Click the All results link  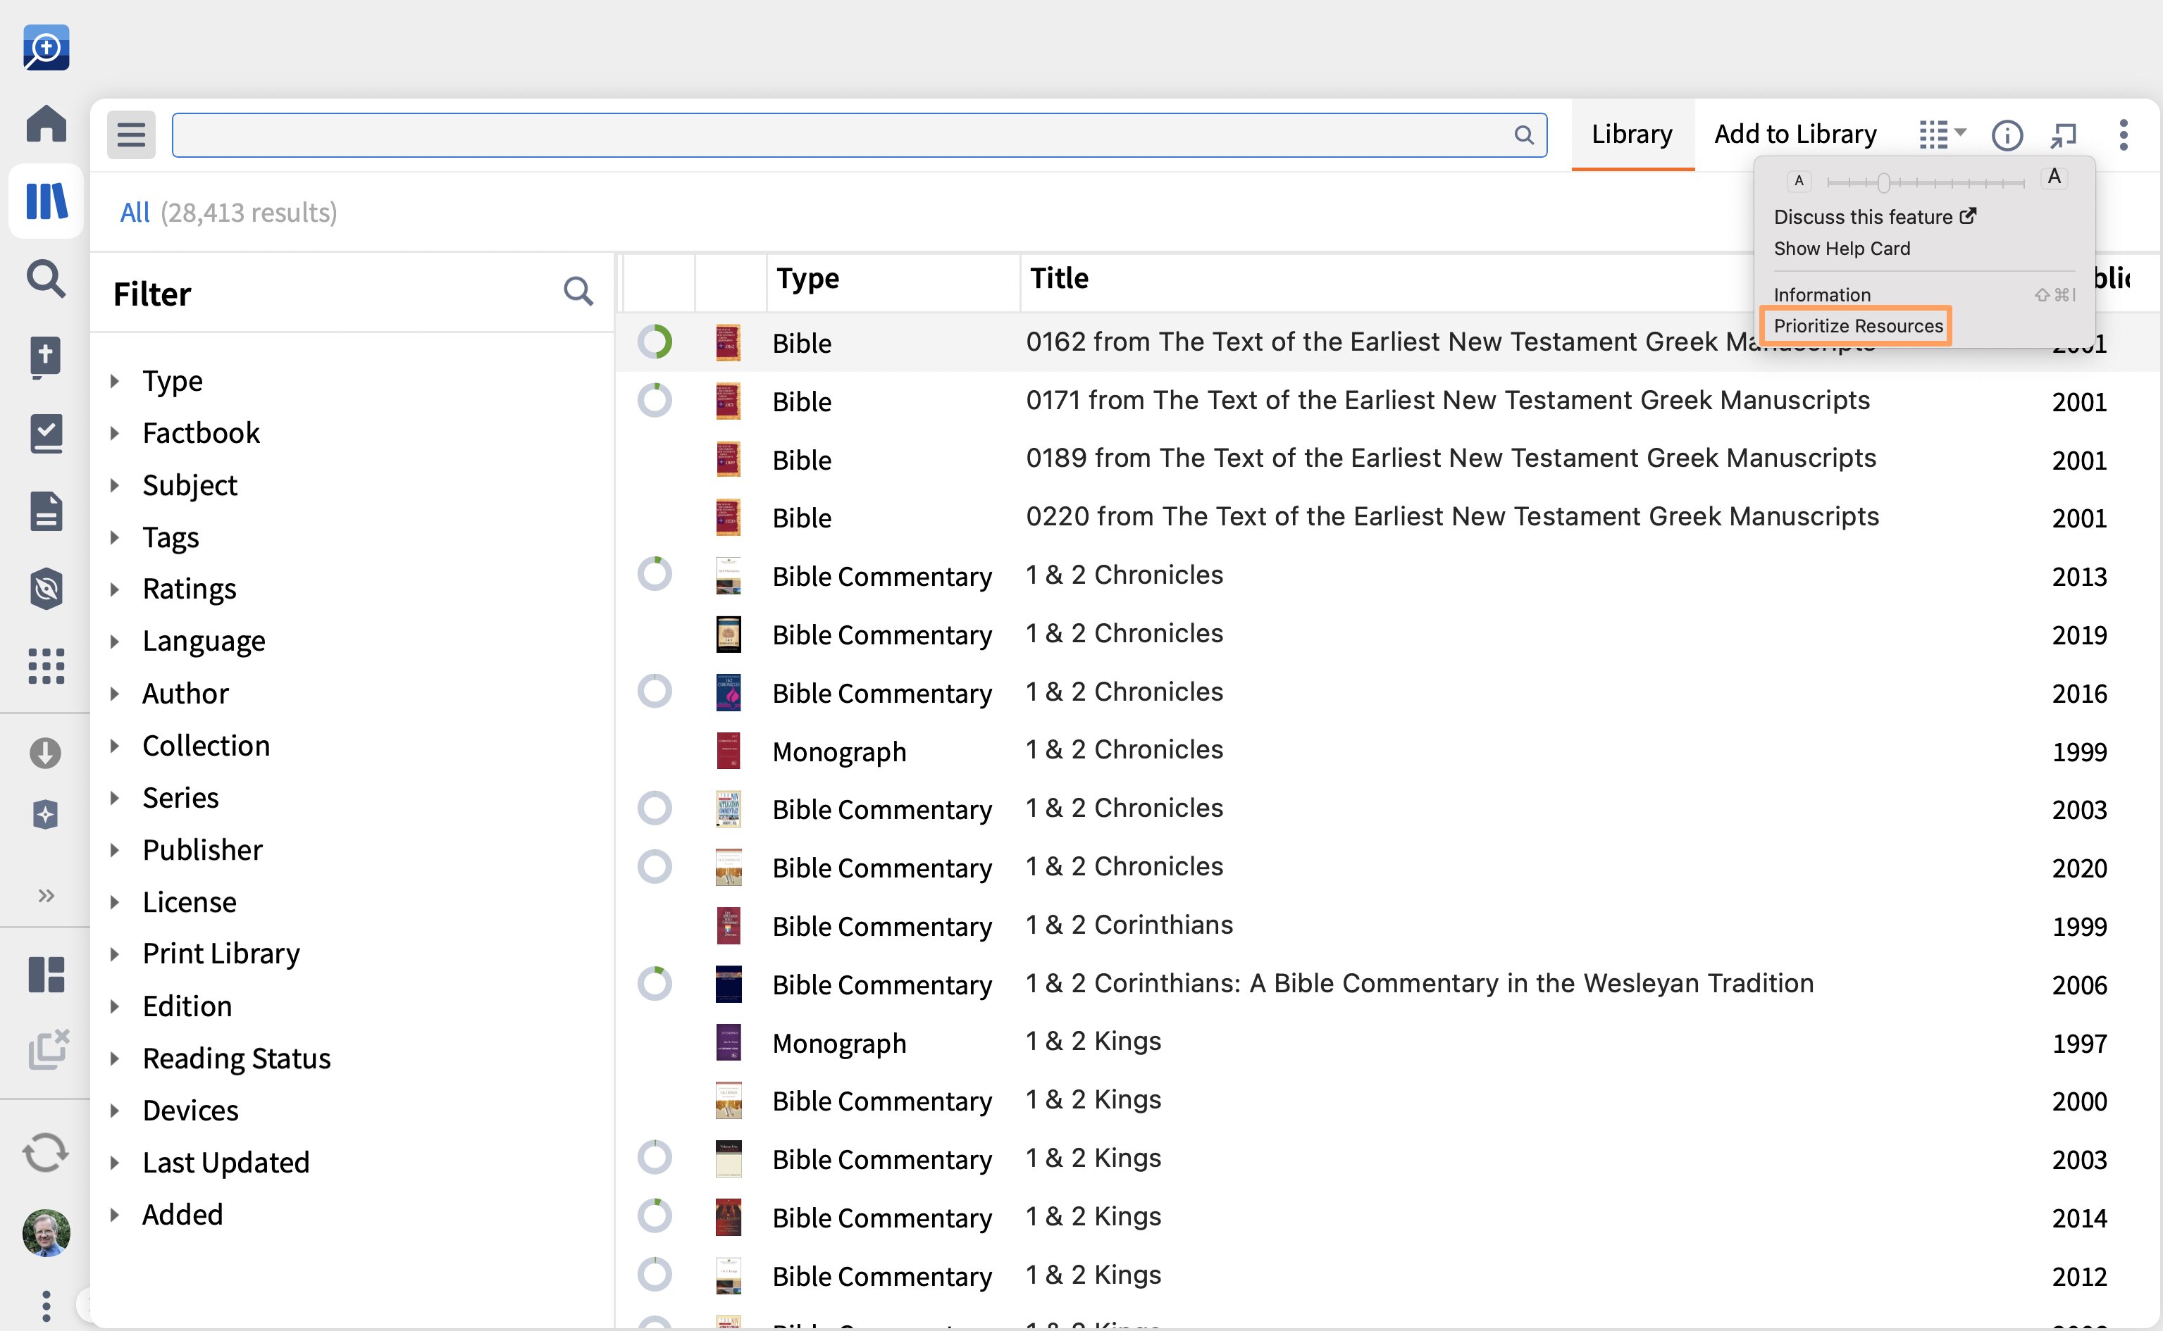point(135,212)
